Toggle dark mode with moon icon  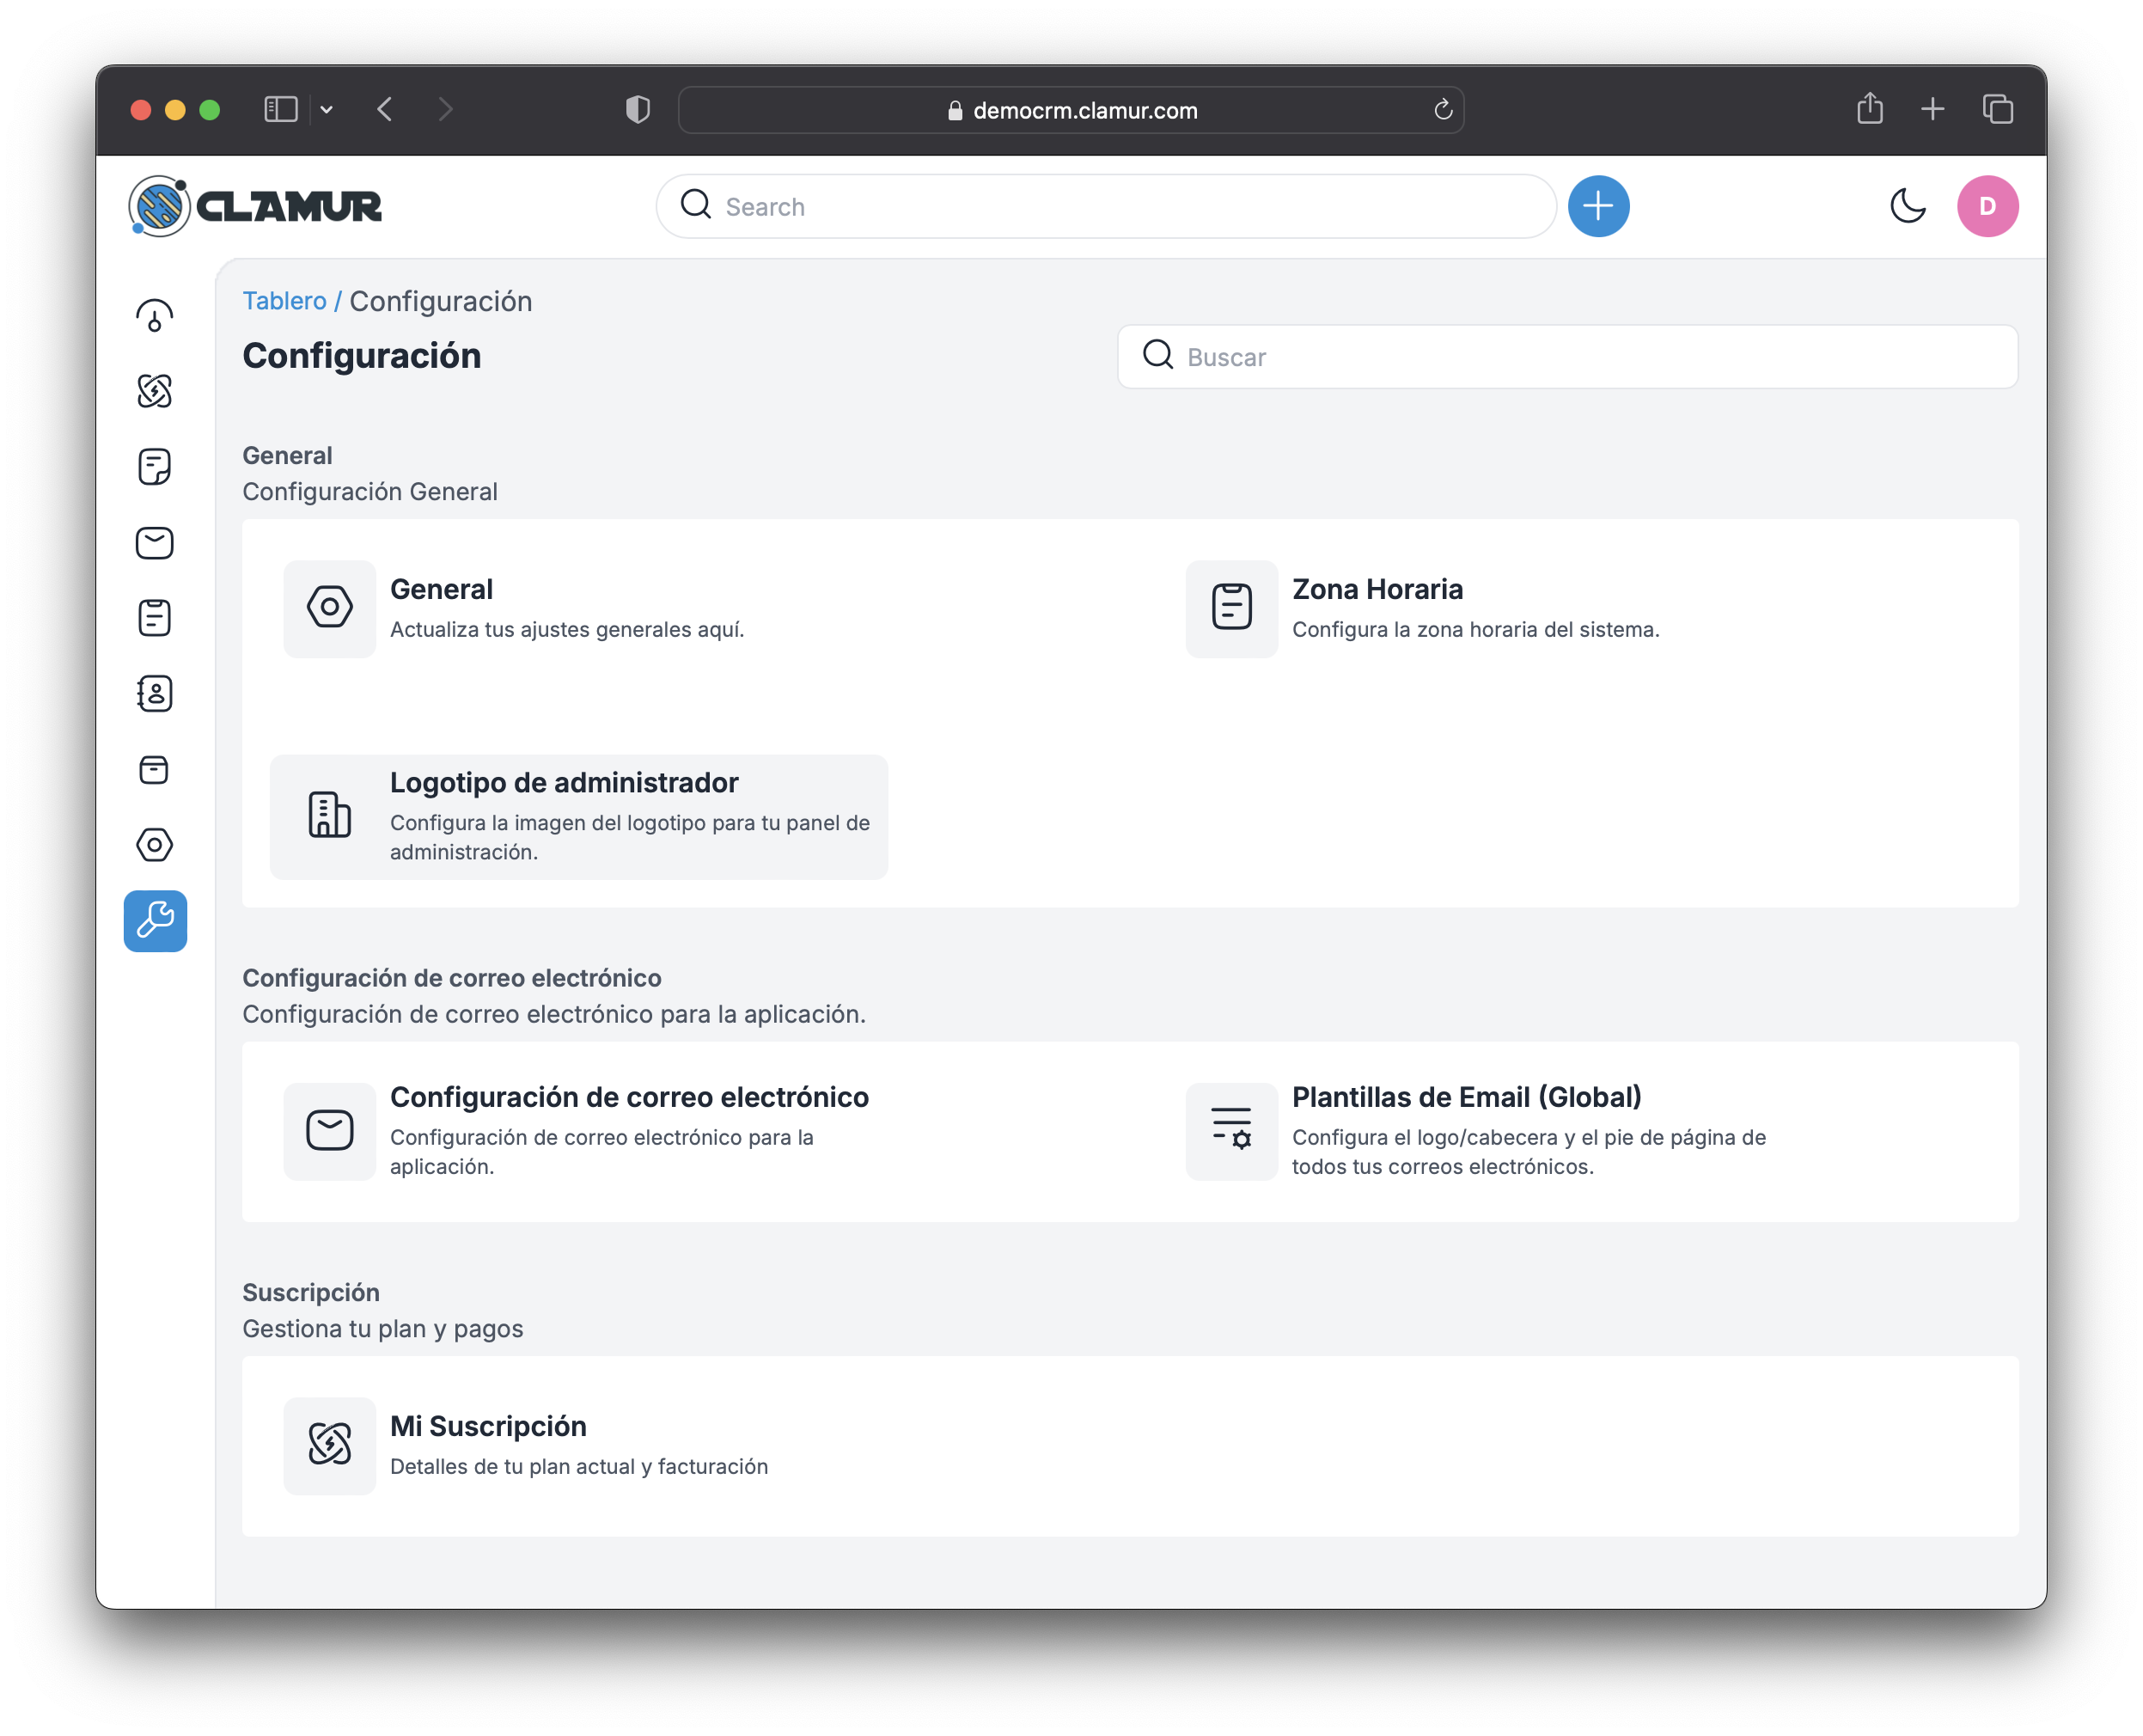(x=1908, y=207)
